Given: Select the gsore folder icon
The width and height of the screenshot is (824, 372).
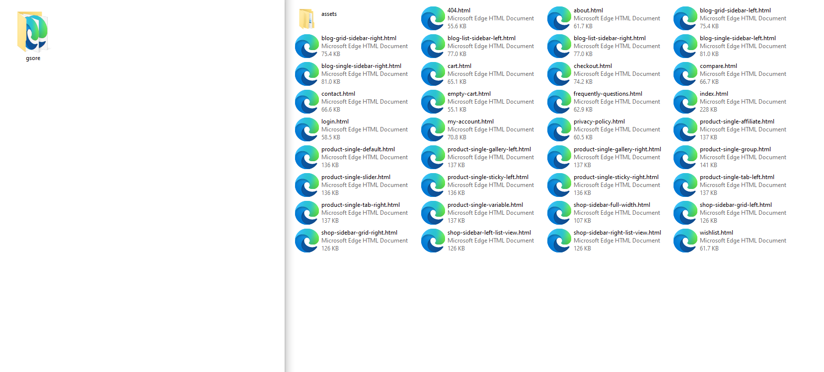Looking at the screenshot, I should [x=33, y=32].
